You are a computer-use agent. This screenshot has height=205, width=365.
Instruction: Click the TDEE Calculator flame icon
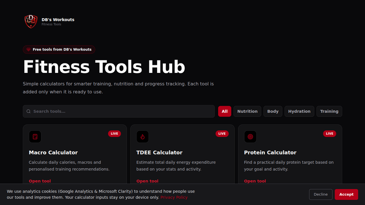(143, 137)
